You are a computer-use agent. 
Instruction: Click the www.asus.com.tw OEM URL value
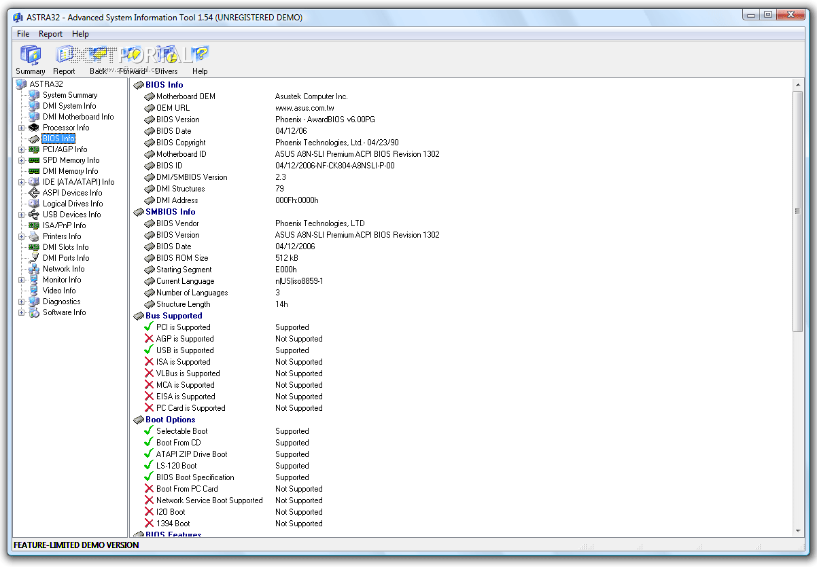click(305, 108)
